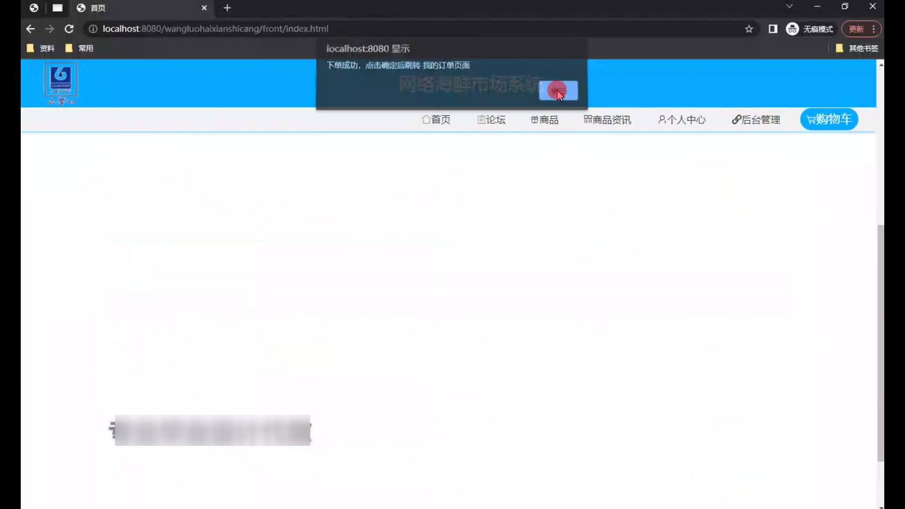Reload the current page

point(69,29)
